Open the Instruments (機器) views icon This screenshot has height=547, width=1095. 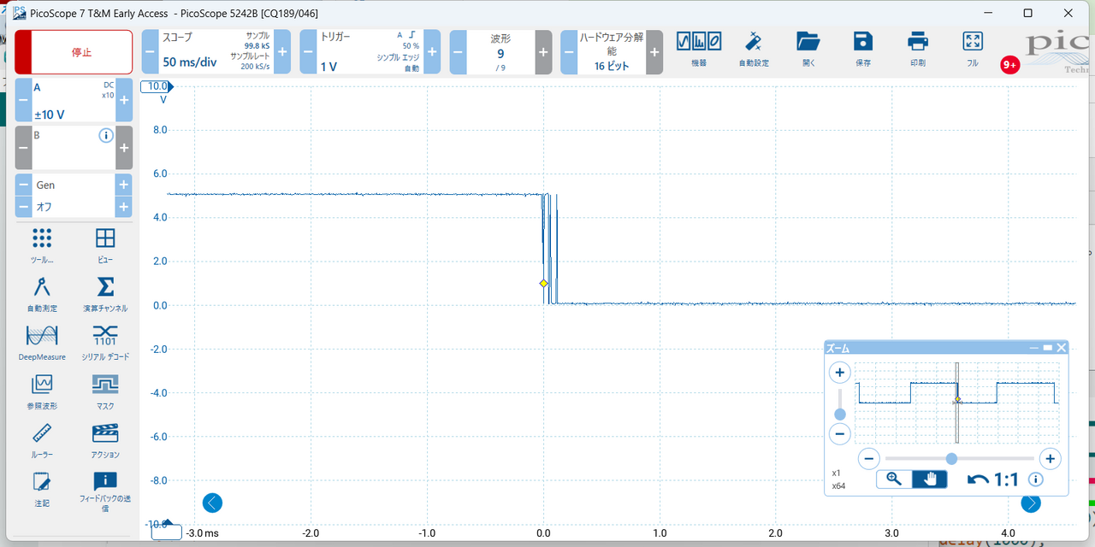699,48
